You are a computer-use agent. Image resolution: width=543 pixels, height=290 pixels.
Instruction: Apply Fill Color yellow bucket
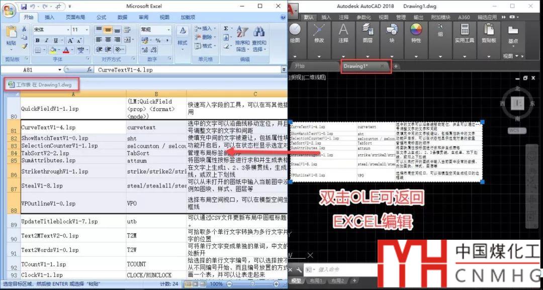[x=53, y=50]
